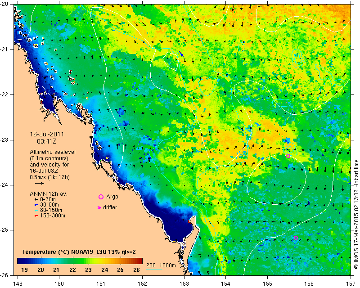
Task: Click the magenta drifter legend symbol
Action: click(99, 207)
